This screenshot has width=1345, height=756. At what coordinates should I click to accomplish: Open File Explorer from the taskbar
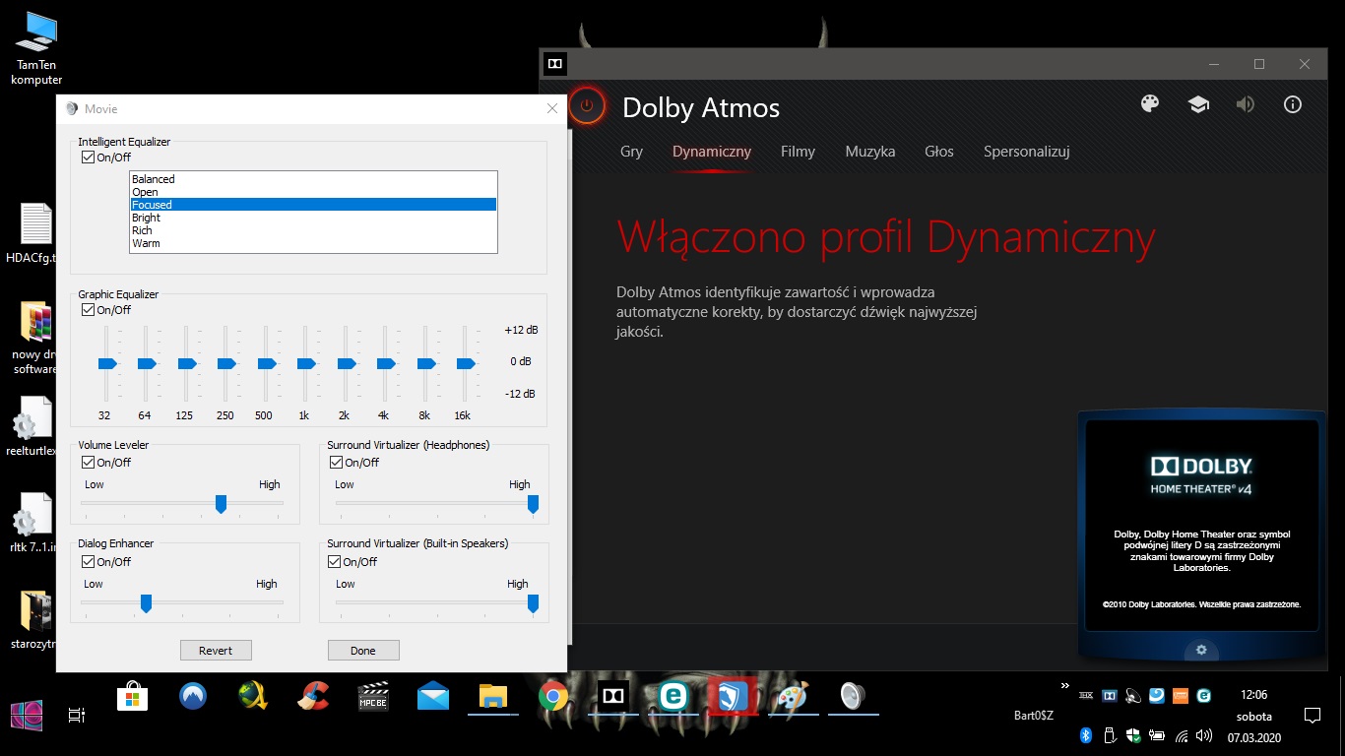coord(493,696)
